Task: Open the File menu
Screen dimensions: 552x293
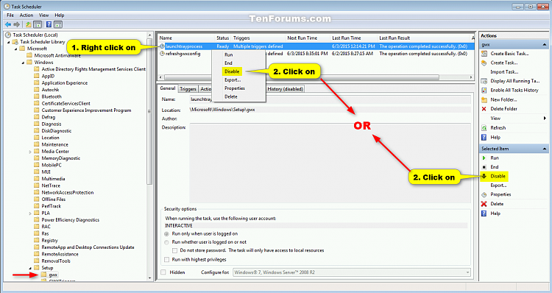Action: [x=10, y=15]
